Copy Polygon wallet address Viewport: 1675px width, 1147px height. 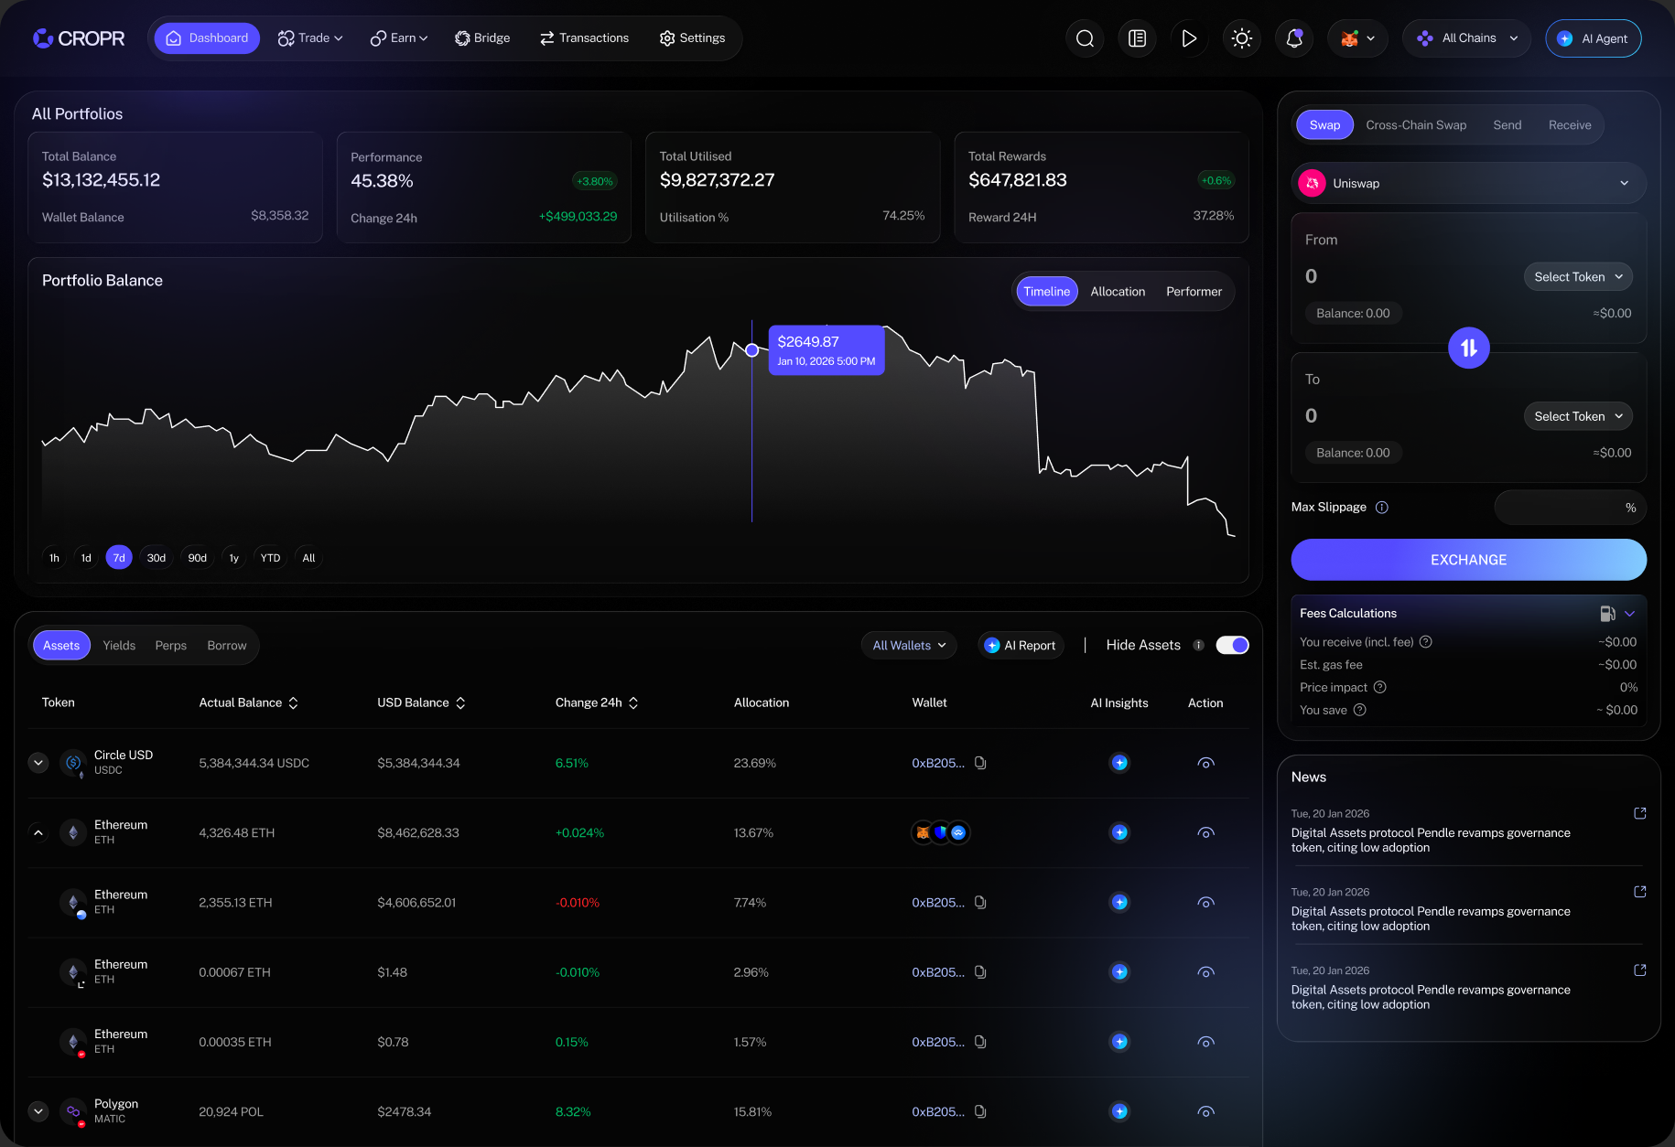[980, 1111]
